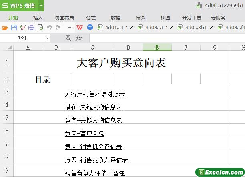Open the 公式 ribbon tab
Screen dimensions: 245x177
pos(91,18)
